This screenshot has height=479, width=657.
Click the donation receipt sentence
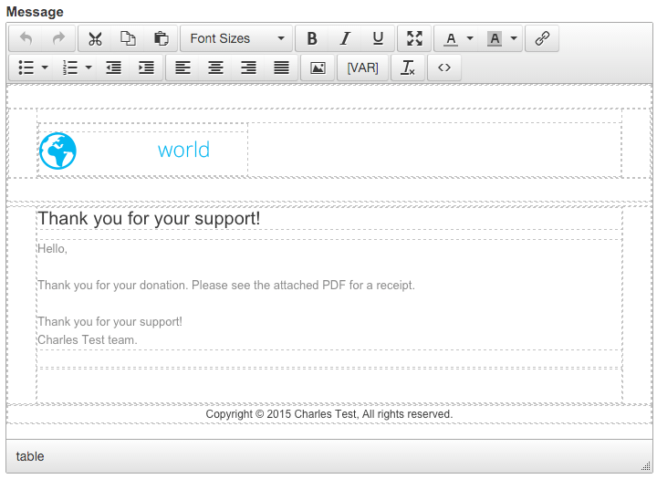pyautogui.click(x=226, y=285)
